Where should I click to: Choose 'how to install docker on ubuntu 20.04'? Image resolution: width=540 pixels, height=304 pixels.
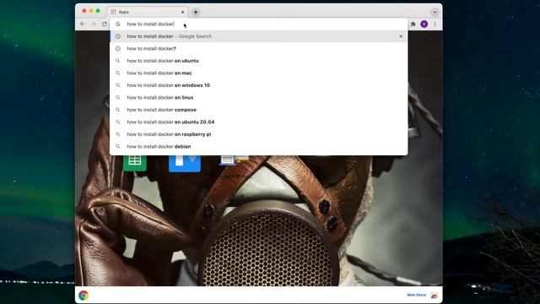[x=259, y=122]
